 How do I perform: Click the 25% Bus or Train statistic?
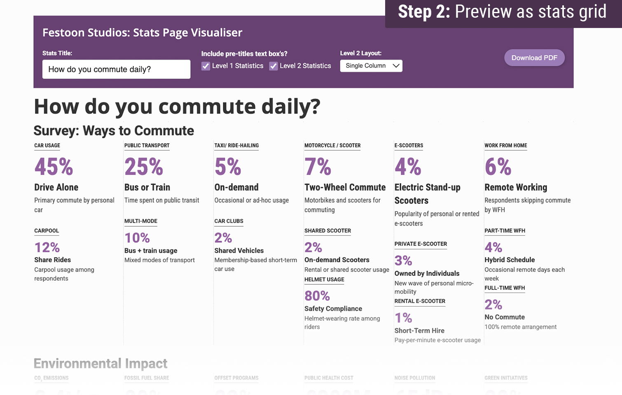click(x=144, y=167)
